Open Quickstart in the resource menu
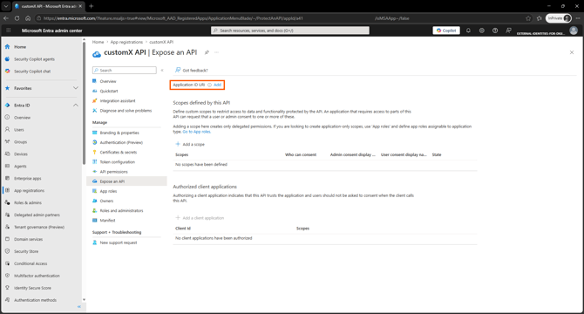This screenshot has width=584, height=314. 109,91
